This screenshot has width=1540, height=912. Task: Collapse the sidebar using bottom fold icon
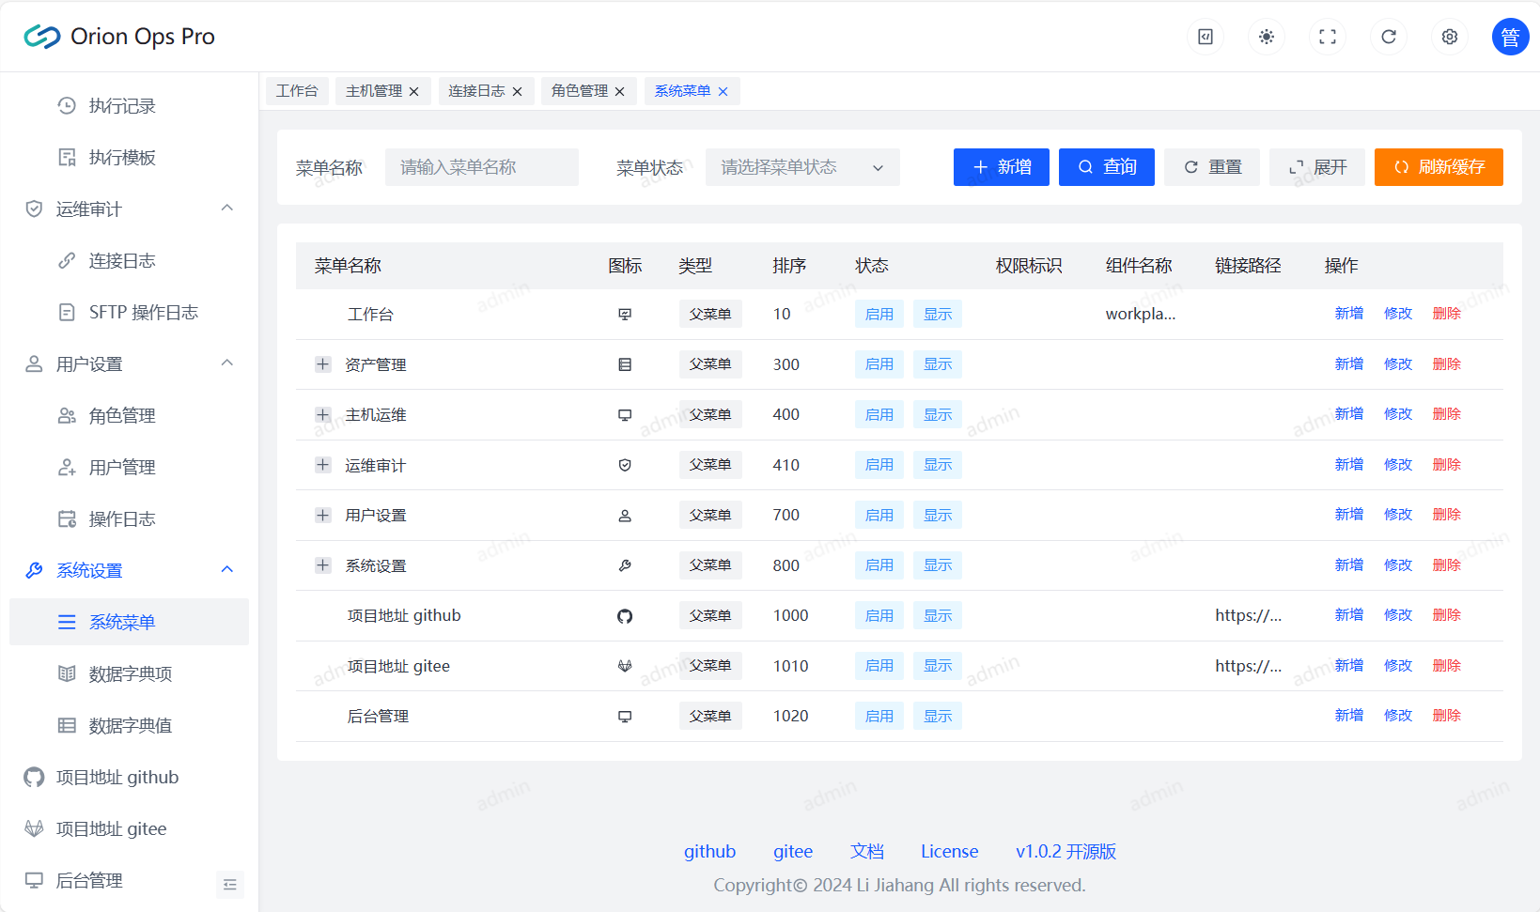point(229,885)
